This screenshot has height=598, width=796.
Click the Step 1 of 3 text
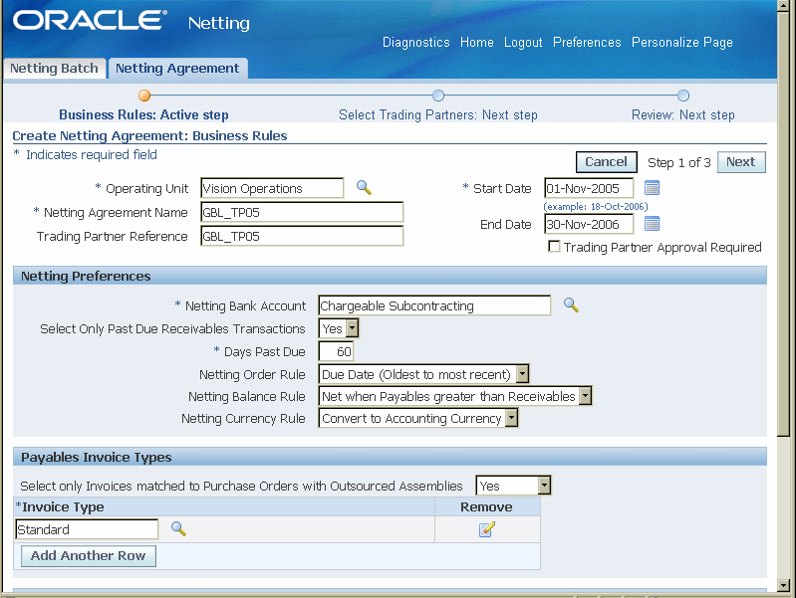[x=679, y=162]
